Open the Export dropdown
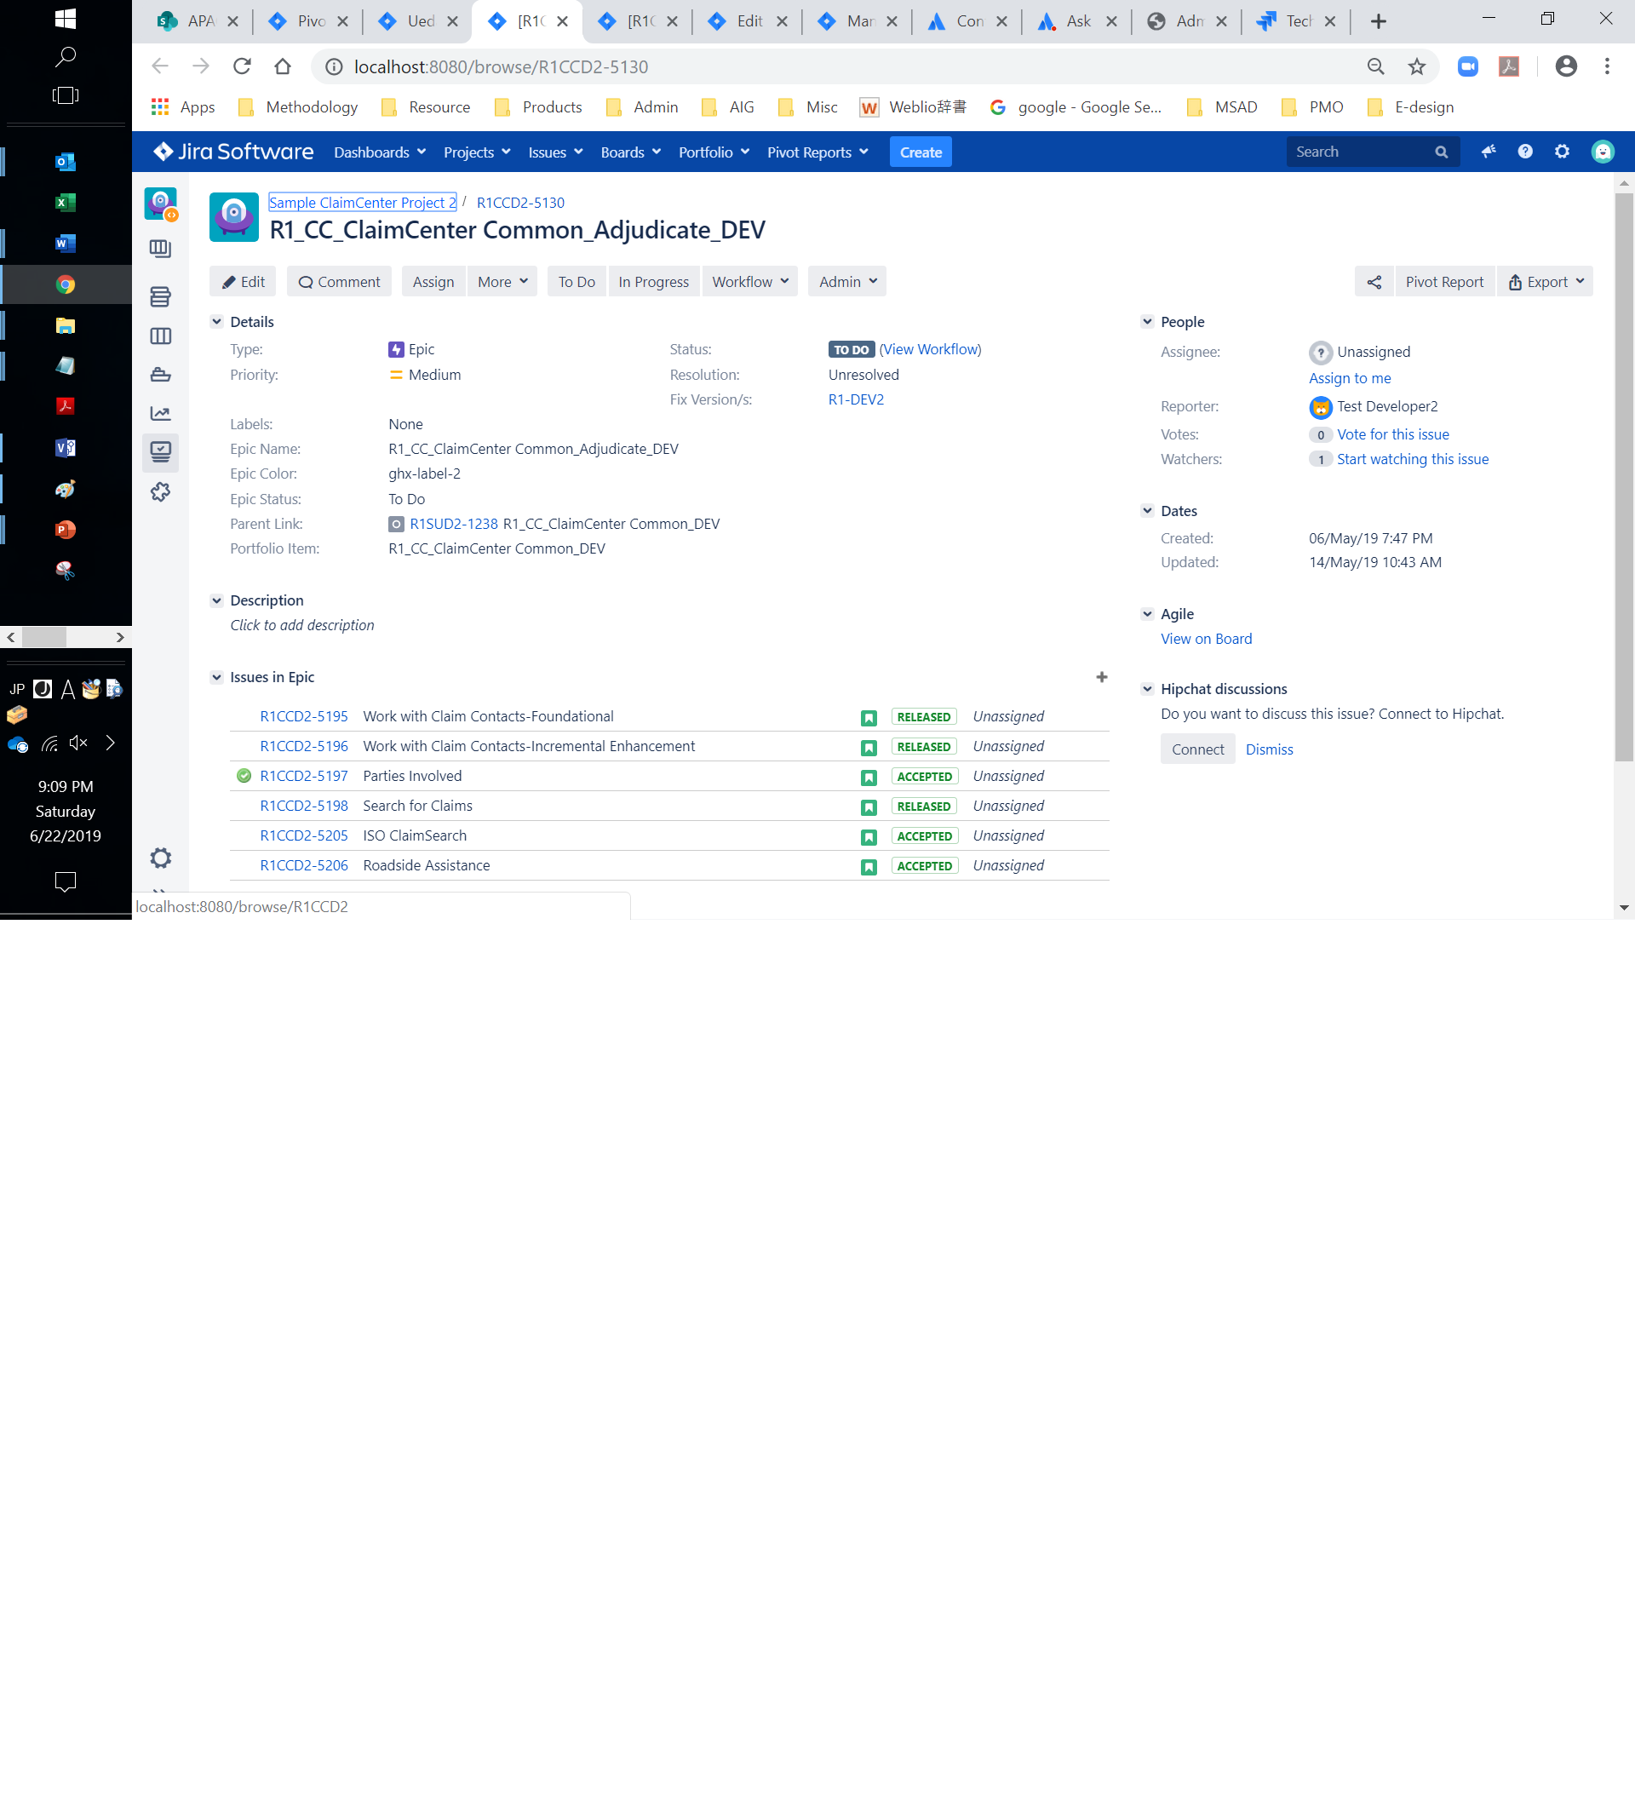Screen dimensions: 1635x1814 1546,282
